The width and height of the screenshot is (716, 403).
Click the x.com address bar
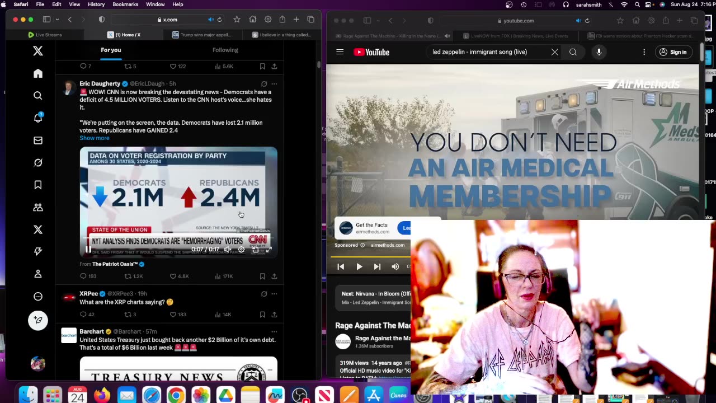click(x=167, y=20)
